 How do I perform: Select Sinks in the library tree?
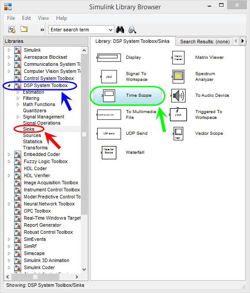pos(29,129)
